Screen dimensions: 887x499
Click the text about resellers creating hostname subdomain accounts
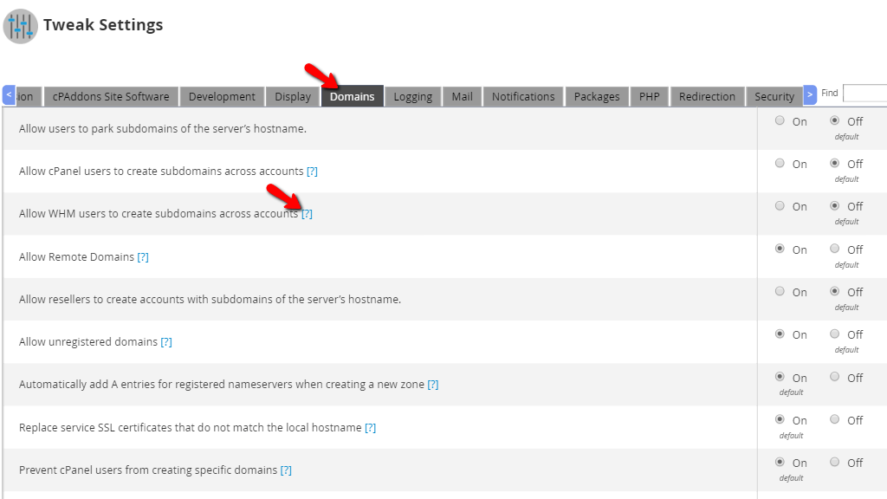click(x=210, y=299)
